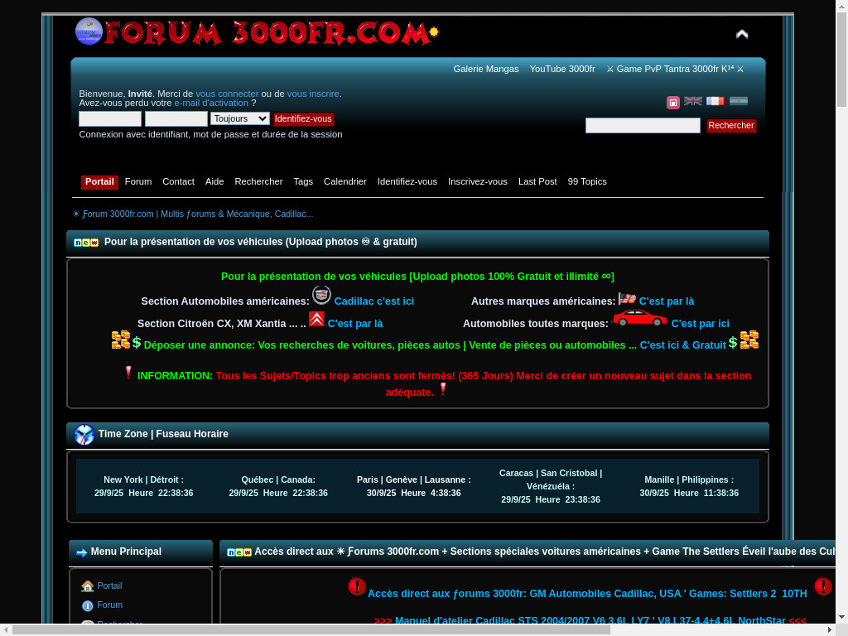Open 'Accès direct aux forums 3000fr' link
This screenshot has width=848, height=636.
(587, 593)
